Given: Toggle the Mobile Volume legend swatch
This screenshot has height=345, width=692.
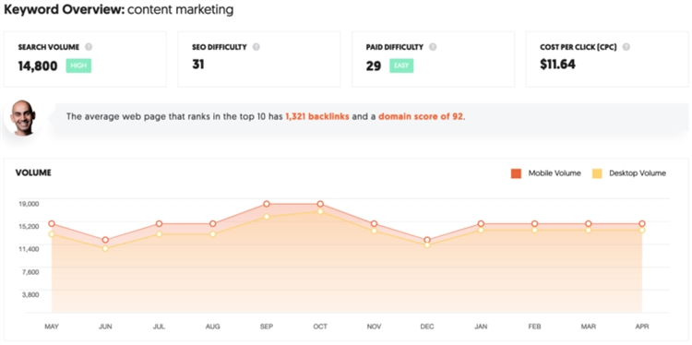Looking at the screenshot, I should pyautogui.click(x=516, y=173).
